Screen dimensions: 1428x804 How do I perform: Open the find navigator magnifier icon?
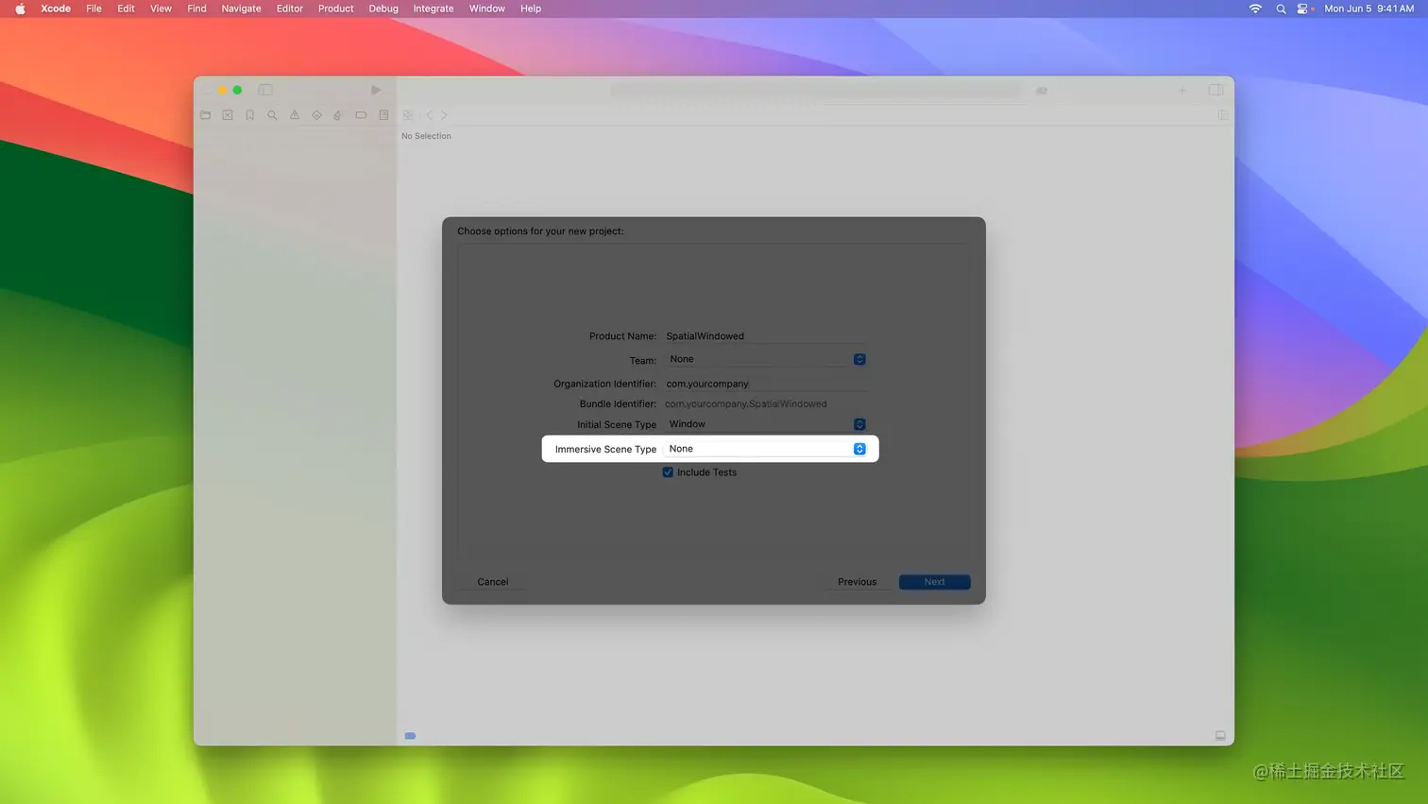tap(272, 115)
